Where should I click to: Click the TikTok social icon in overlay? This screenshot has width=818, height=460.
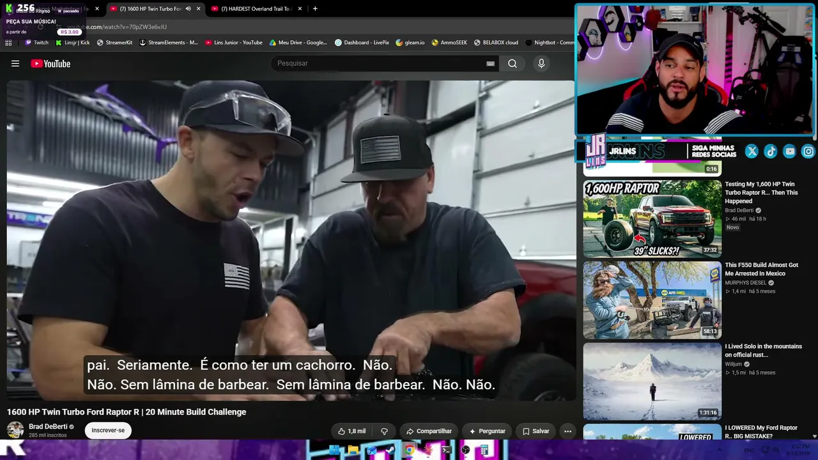pos(771,151)
